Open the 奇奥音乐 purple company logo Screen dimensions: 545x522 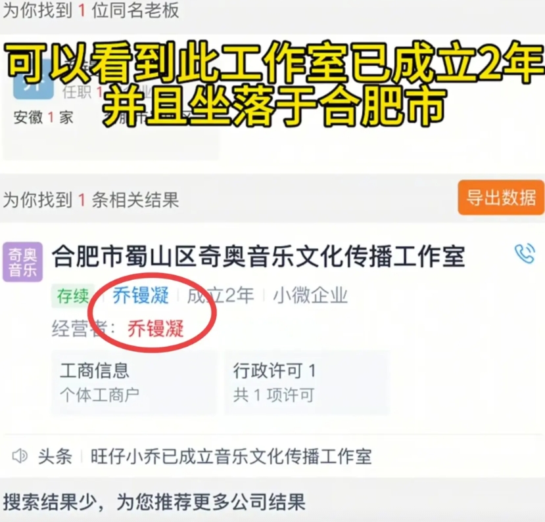(x=22, y=262)
